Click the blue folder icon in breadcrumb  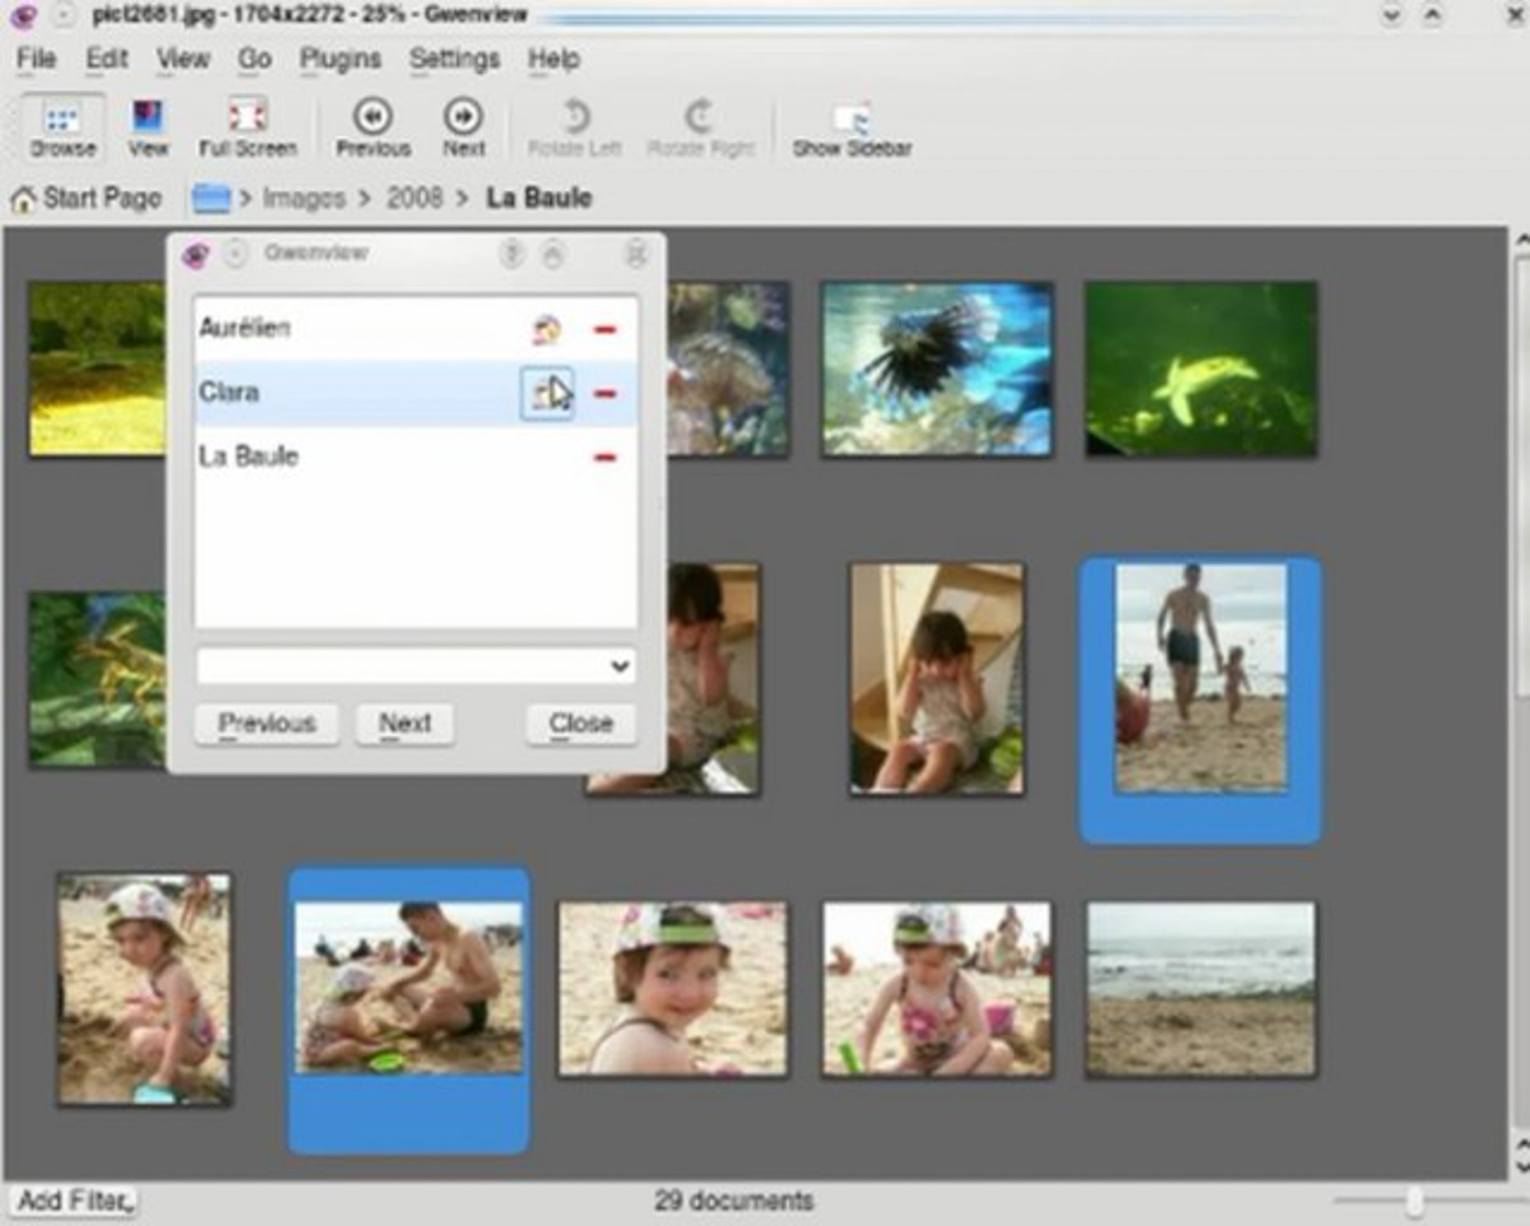pyautogui.click(x=212, y=198)
